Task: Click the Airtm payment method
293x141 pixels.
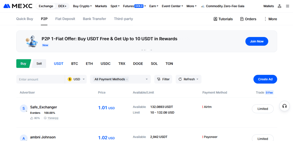Action: pos(208,107)
